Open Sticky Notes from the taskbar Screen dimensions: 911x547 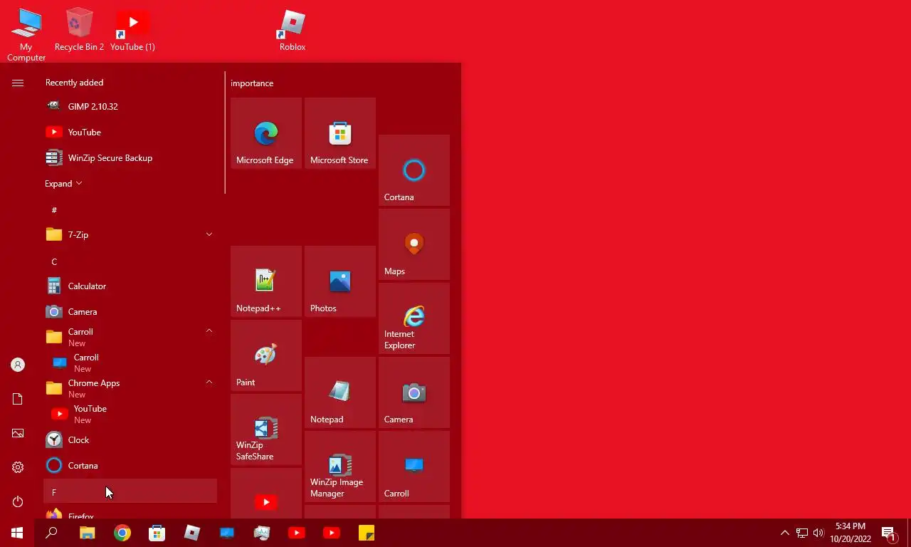(367, 533)
